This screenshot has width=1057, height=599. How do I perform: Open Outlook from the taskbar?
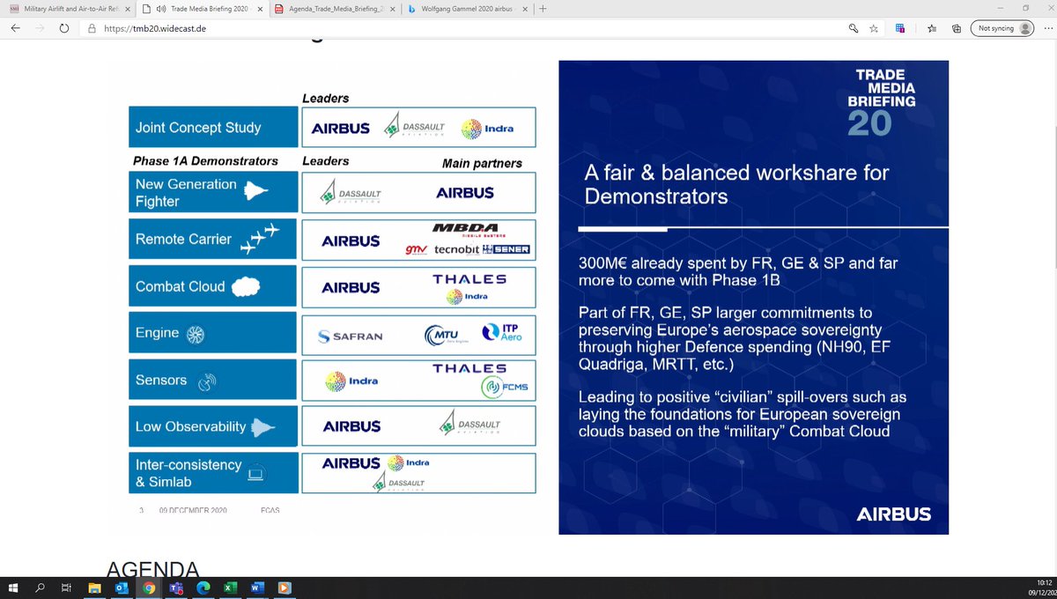[122, 588]
